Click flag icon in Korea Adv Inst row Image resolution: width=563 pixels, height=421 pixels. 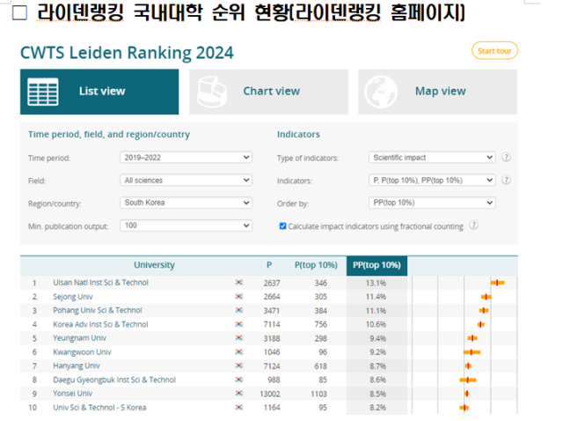point(238,324)
